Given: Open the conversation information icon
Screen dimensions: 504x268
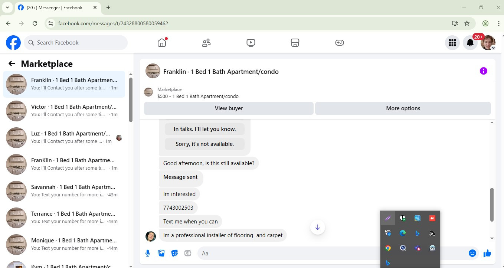Looking at the screenshot, I should [x=484, y=71].
